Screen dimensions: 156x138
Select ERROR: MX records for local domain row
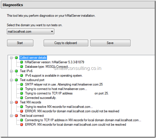(76, 125)
